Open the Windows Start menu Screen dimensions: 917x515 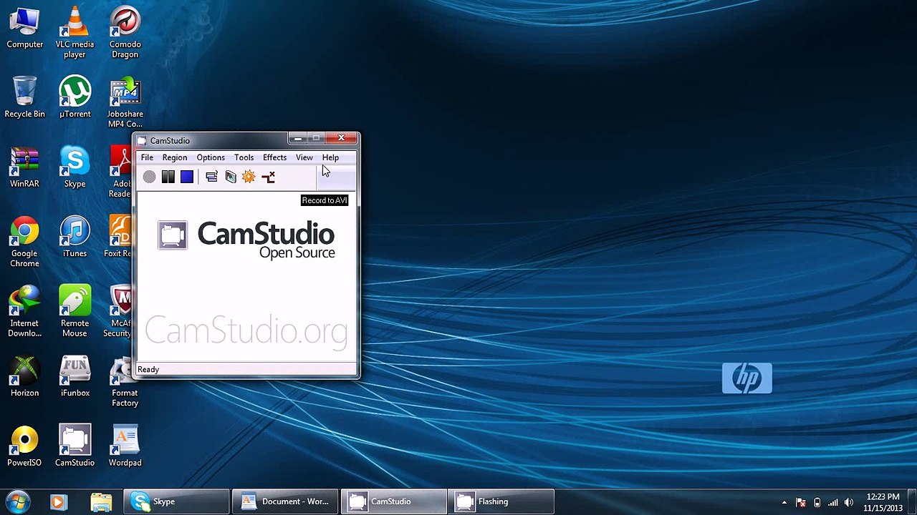tap(18, 501)
